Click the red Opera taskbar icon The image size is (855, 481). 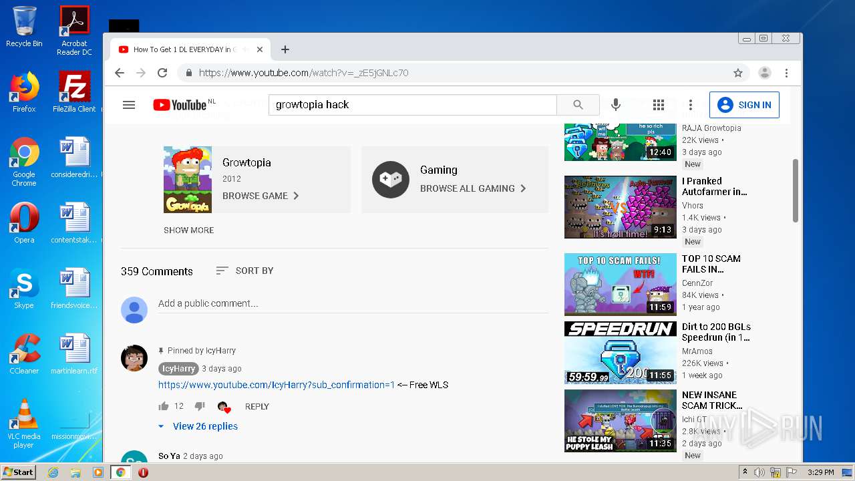[143, 472]
